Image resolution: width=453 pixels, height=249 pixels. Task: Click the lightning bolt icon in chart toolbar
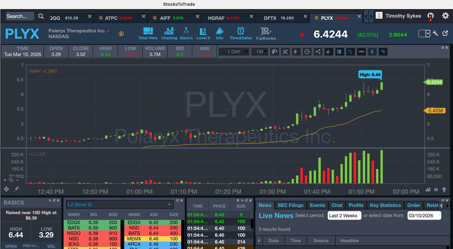coord(296,52)
